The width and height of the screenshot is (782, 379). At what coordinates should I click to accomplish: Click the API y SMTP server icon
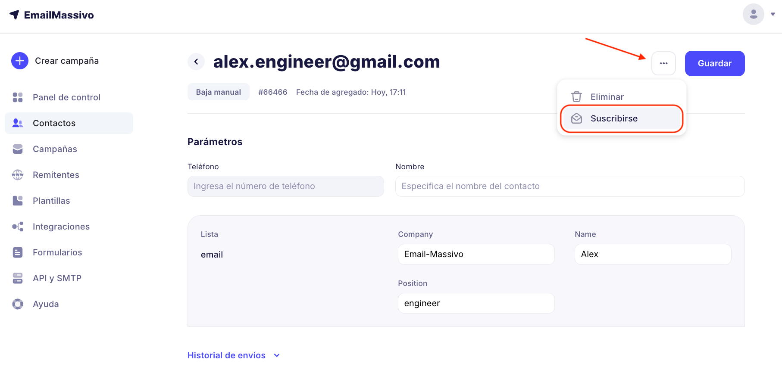coord(18,278)
